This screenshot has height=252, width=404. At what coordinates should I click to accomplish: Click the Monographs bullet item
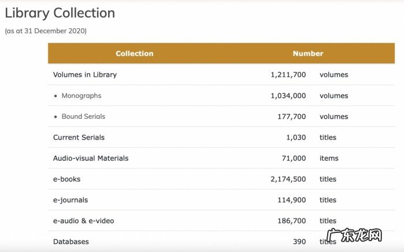(81, 96)
